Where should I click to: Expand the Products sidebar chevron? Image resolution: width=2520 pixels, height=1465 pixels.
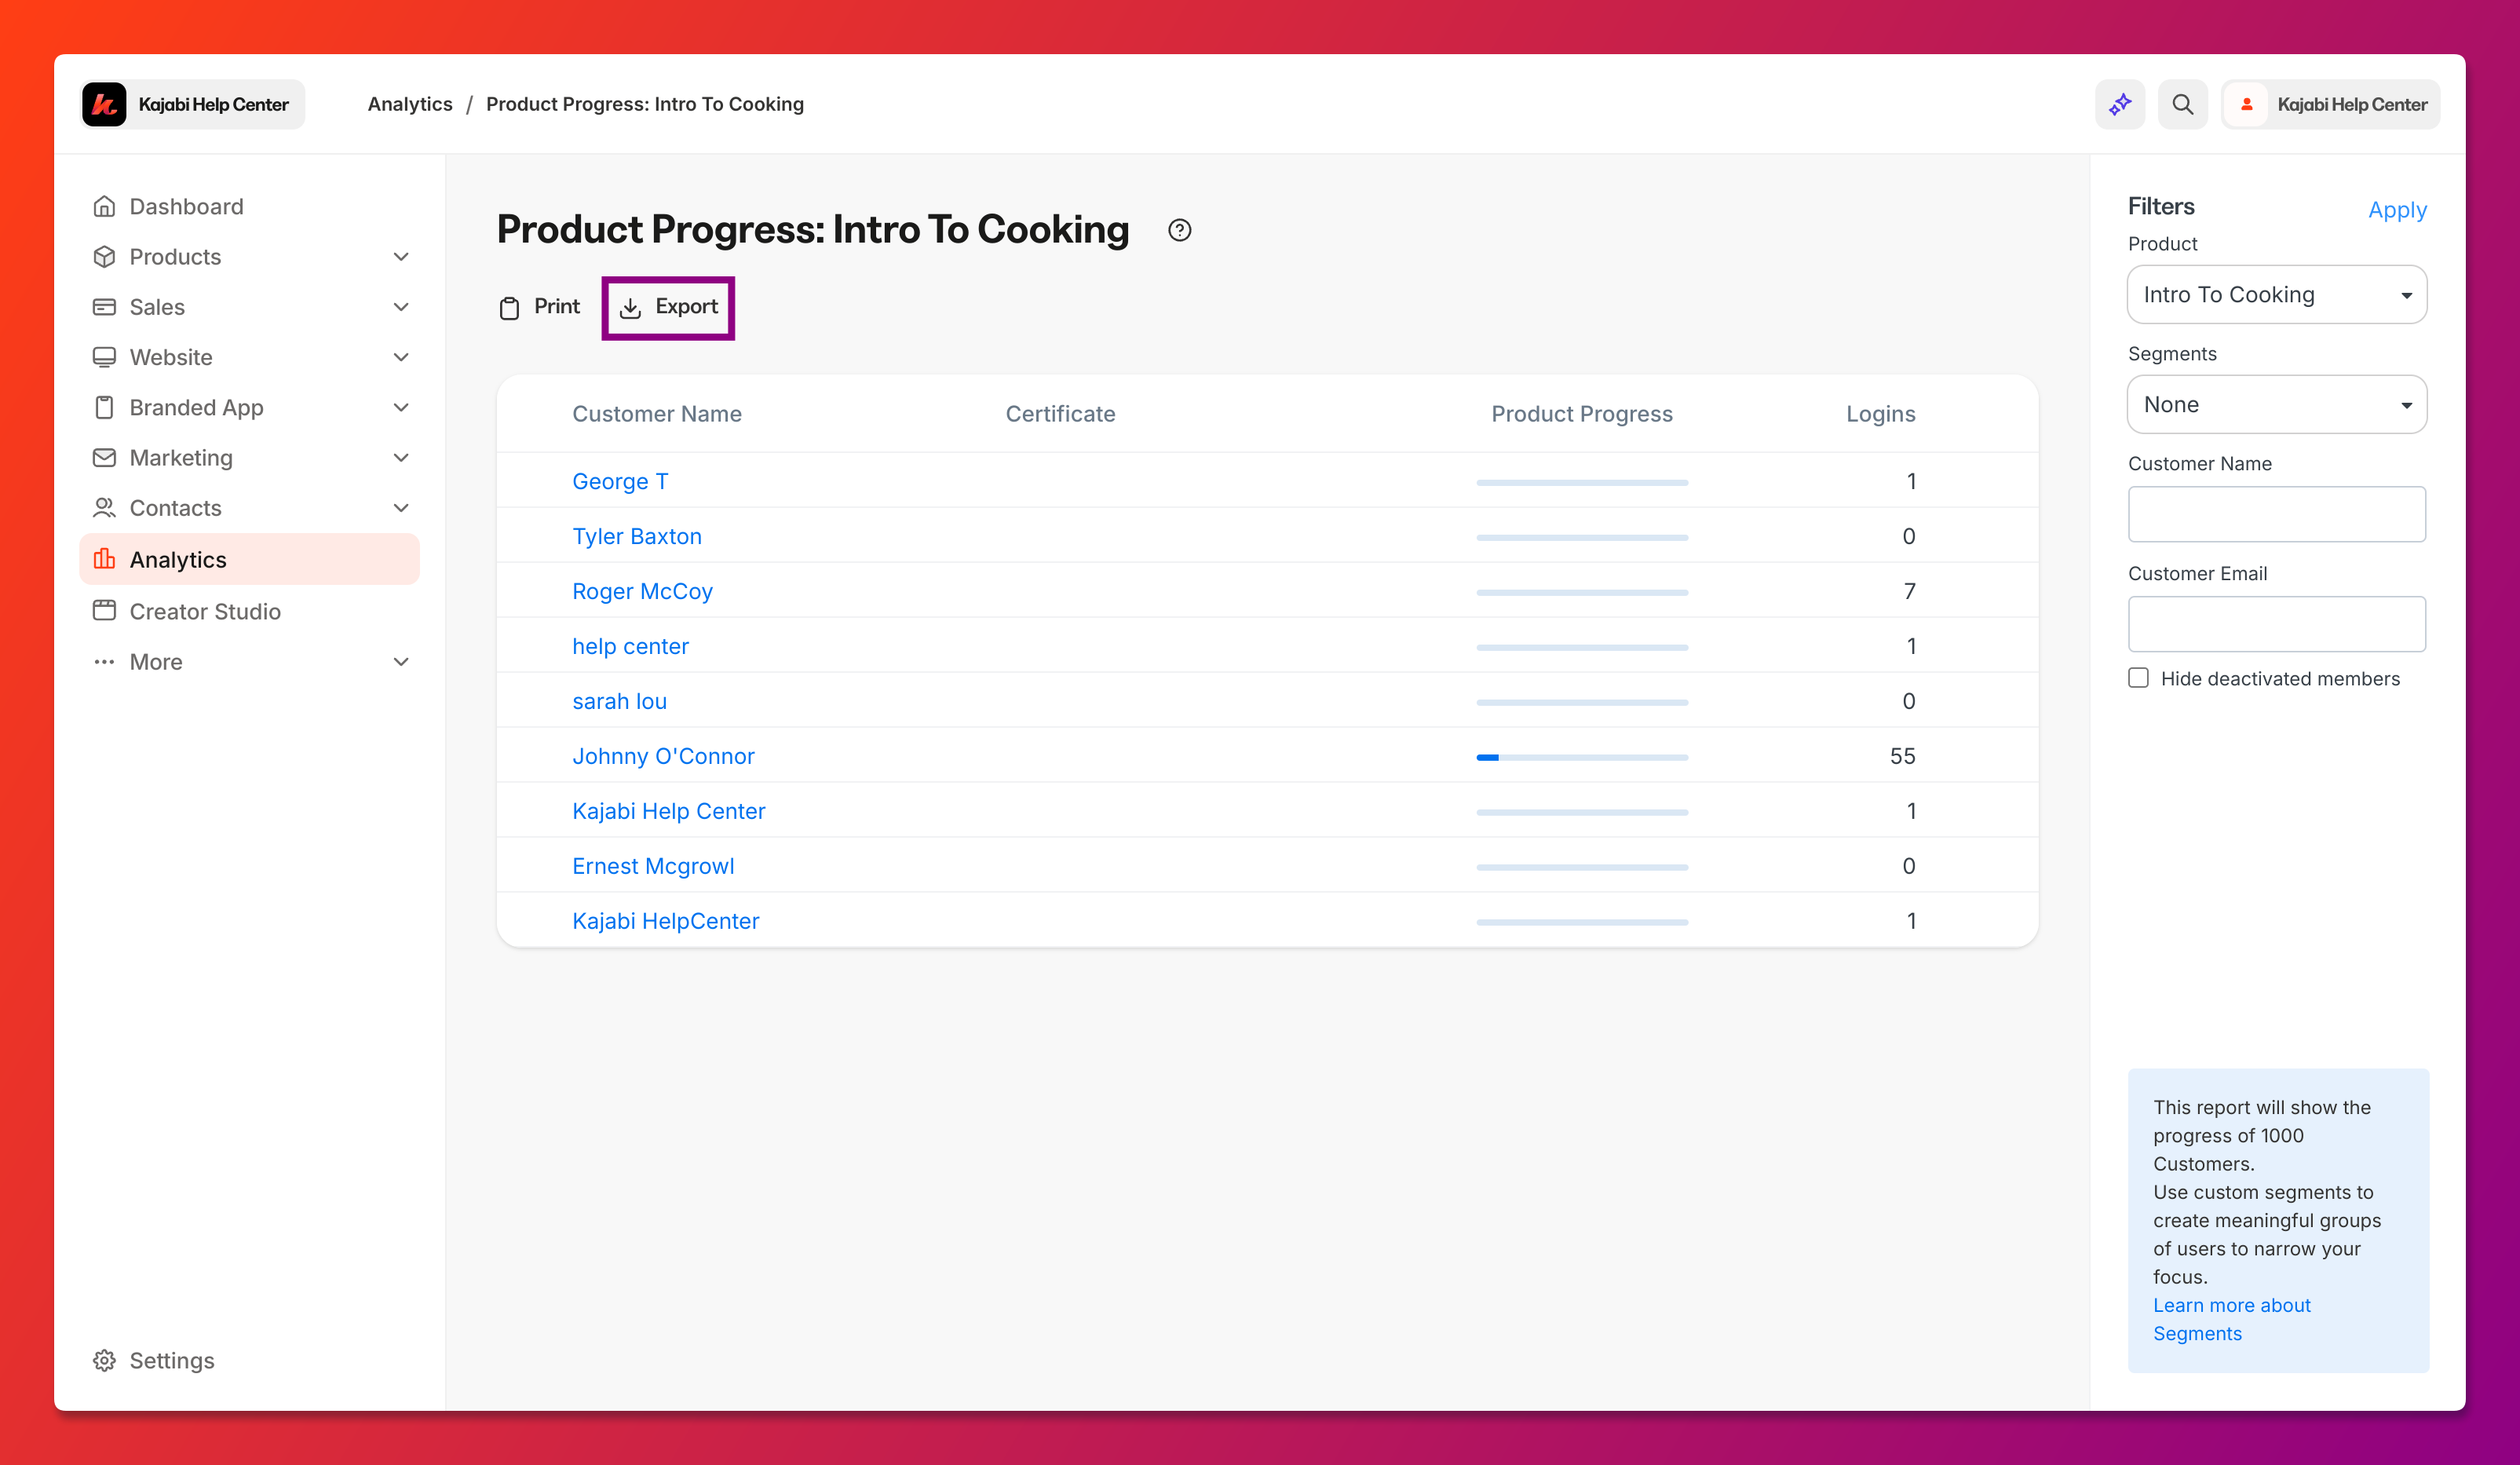(x=401, y=257)
